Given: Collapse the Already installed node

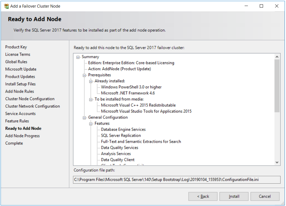Looking at the screenshot, I should pyautogui.click(x=91, y=81).
